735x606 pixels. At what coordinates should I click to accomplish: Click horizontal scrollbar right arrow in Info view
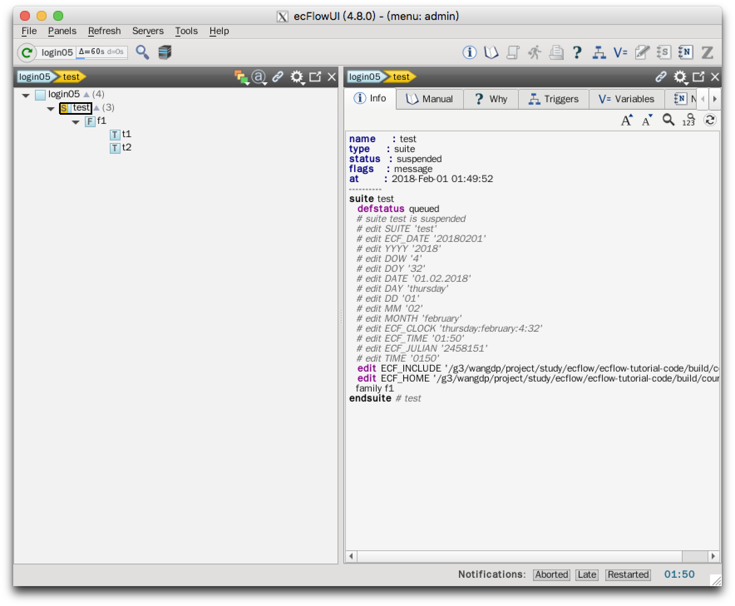click(714, 556)
